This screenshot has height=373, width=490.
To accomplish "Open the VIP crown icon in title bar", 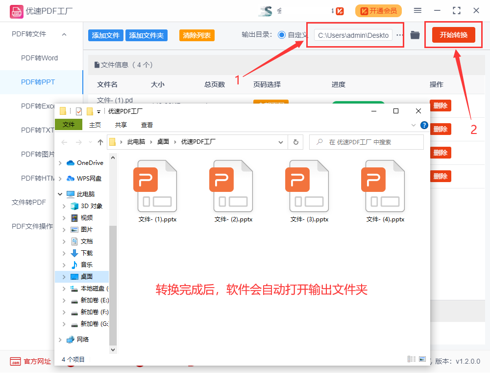I will point(340,11).
